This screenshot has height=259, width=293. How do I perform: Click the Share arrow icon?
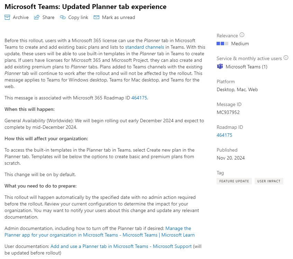(x=36, y=17)
